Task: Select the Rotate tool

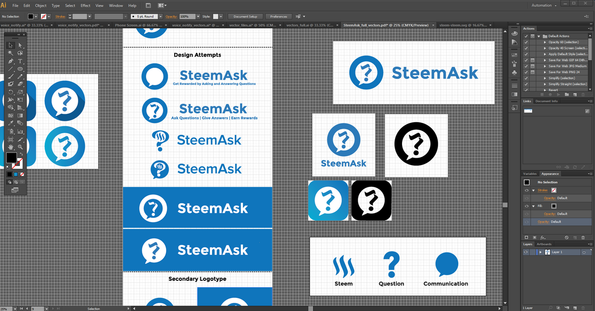Action: tap(10, 92)
